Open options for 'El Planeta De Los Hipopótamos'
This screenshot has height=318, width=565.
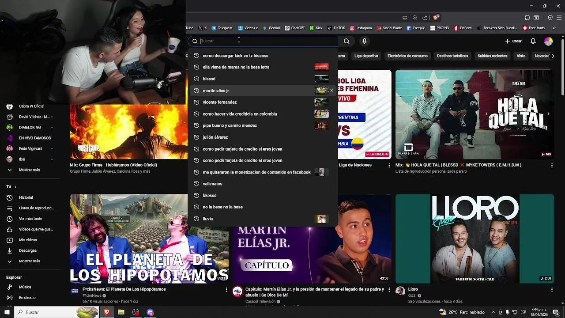pos(226,290)
